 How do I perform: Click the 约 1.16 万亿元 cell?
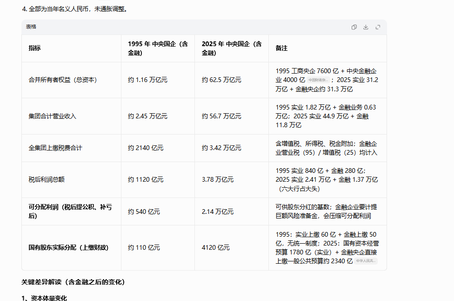pyautogui.click(x=147, y=80)
